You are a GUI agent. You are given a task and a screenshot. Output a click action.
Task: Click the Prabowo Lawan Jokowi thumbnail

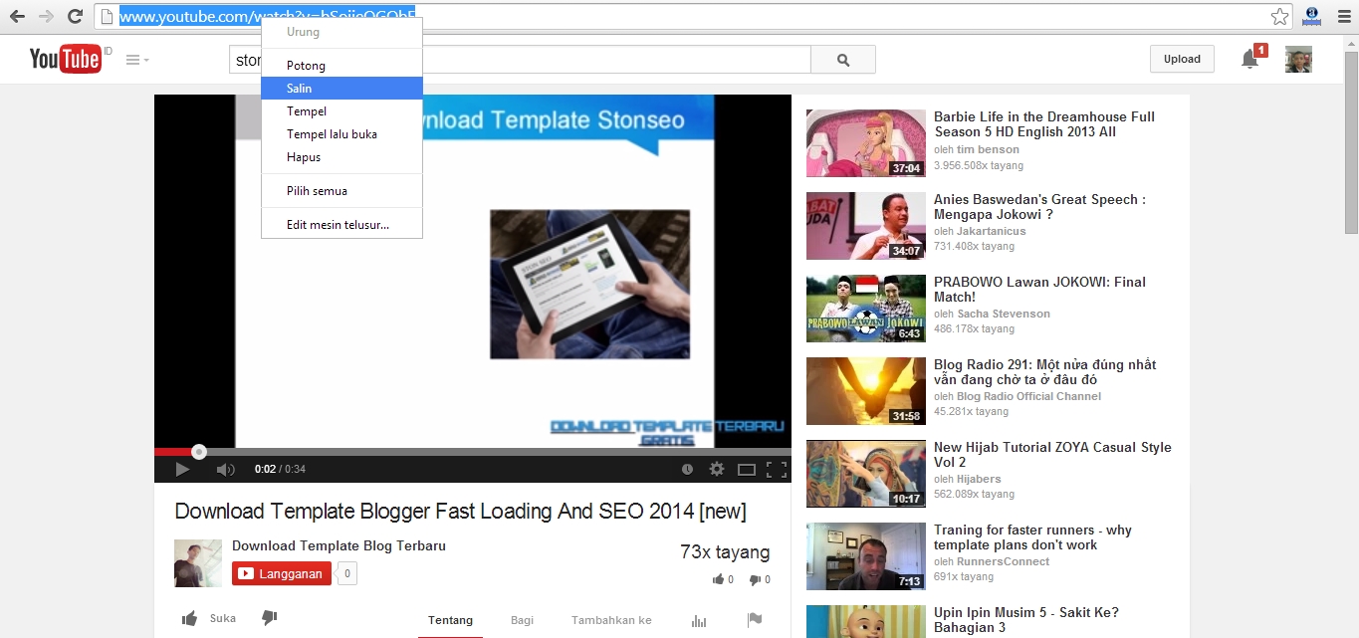click(866, 309)
